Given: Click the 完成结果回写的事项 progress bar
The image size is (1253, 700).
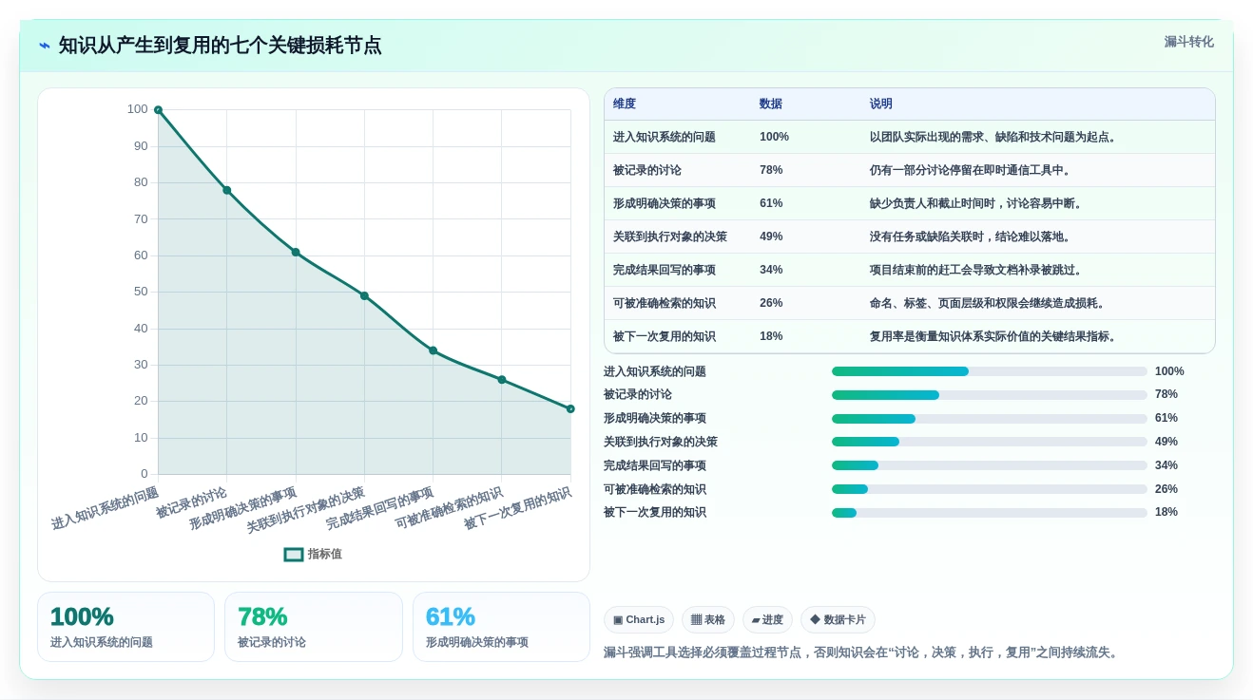Looking at the screenshot, I should (990, 465).
